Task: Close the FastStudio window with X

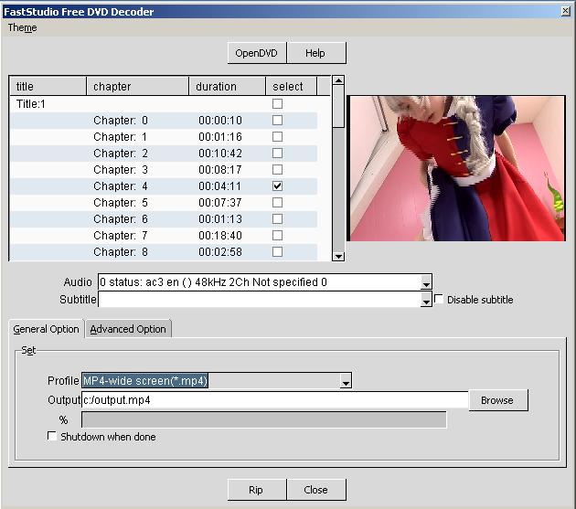Action: tap(566, 11)
